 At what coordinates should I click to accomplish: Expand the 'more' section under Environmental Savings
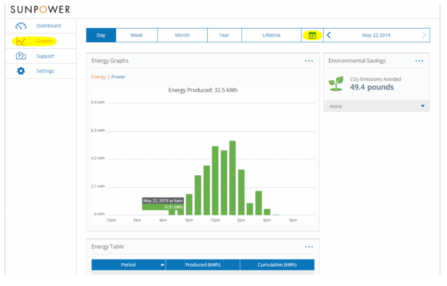[x=423, y=106]
